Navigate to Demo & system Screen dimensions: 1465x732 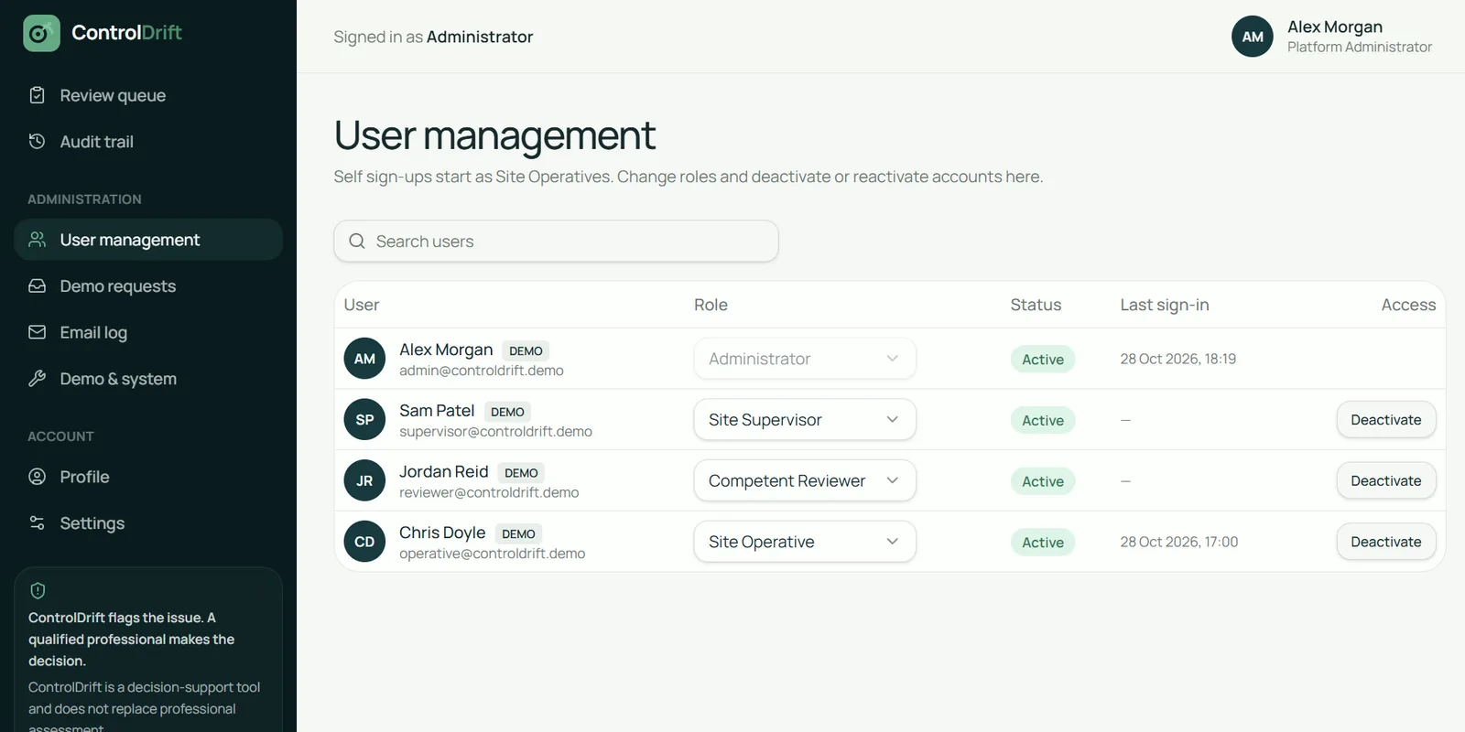click(148, 378)
